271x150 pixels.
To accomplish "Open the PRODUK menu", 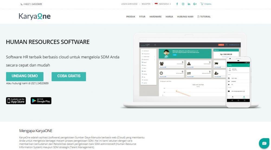I will pos(131,17).
